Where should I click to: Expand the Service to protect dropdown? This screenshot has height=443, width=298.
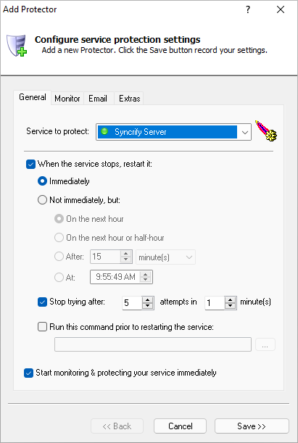(x=244, y=132)
